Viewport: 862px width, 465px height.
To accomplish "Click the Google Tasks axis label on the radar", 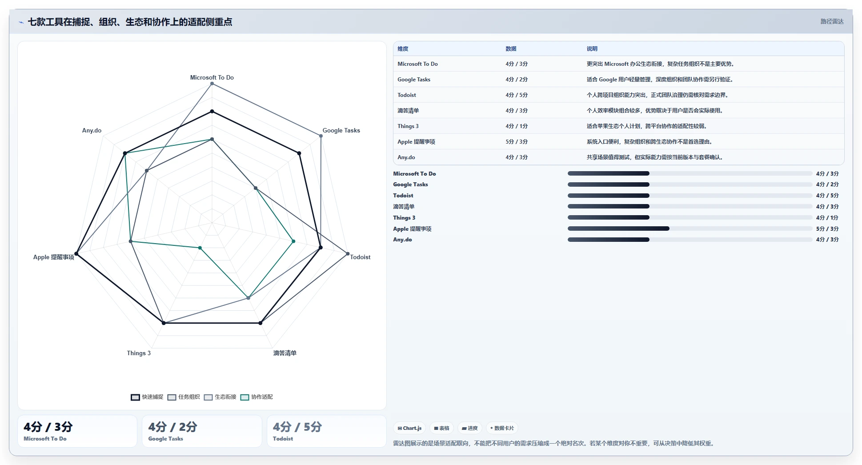I will (341, 130).
